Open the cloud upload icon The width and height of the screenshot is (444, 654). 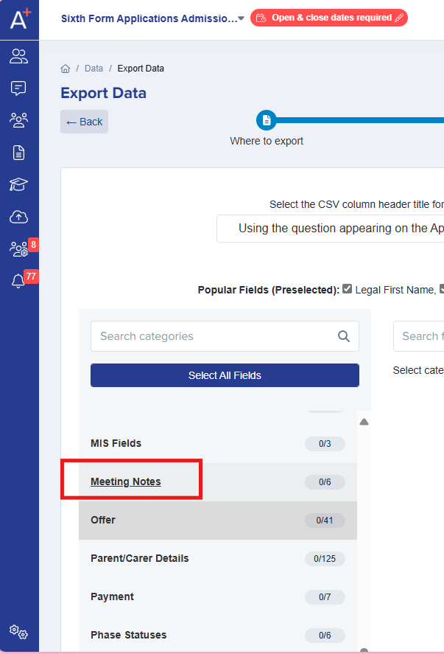(x=19, y=217)
